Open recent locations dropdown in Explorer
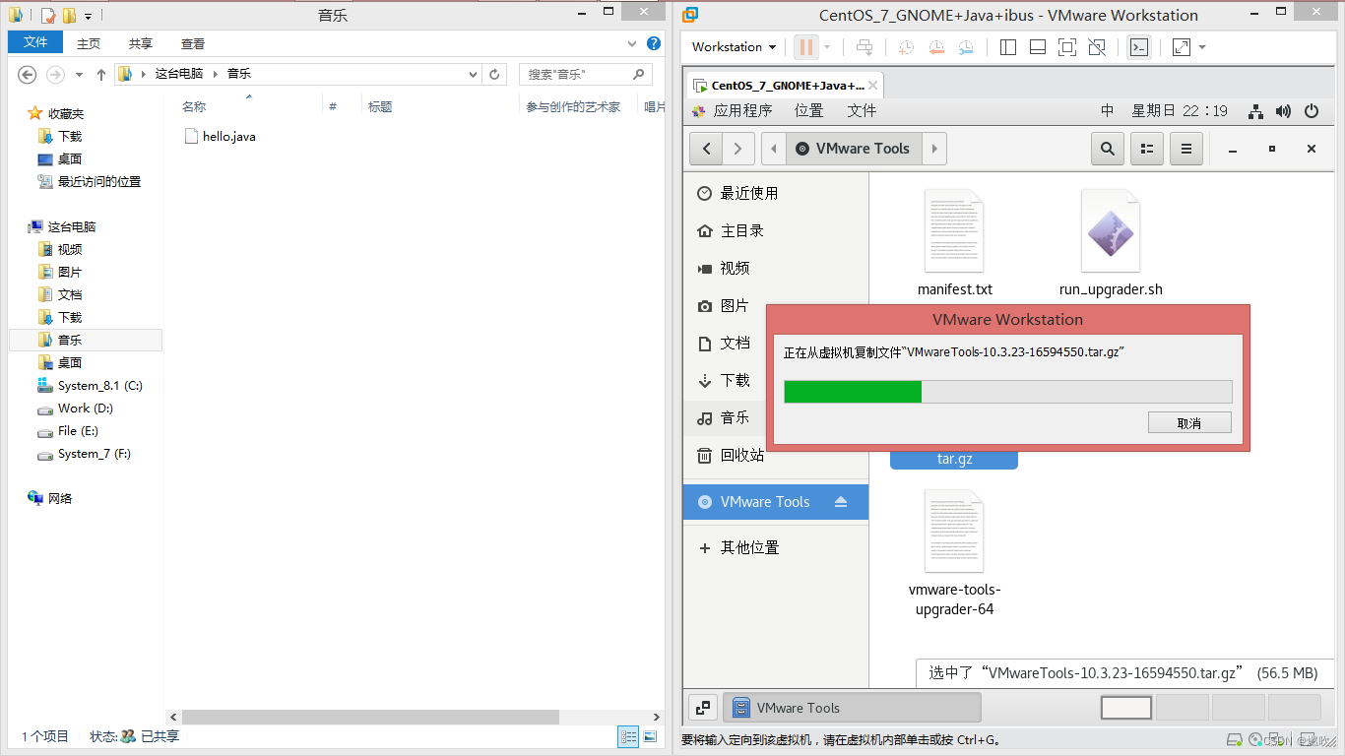This screenshot has width=1345, height=756. pyautogui.click(x=79, y=74)
